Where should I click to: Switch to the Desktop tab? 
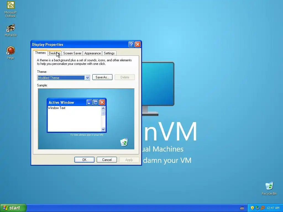pos(54,53)
